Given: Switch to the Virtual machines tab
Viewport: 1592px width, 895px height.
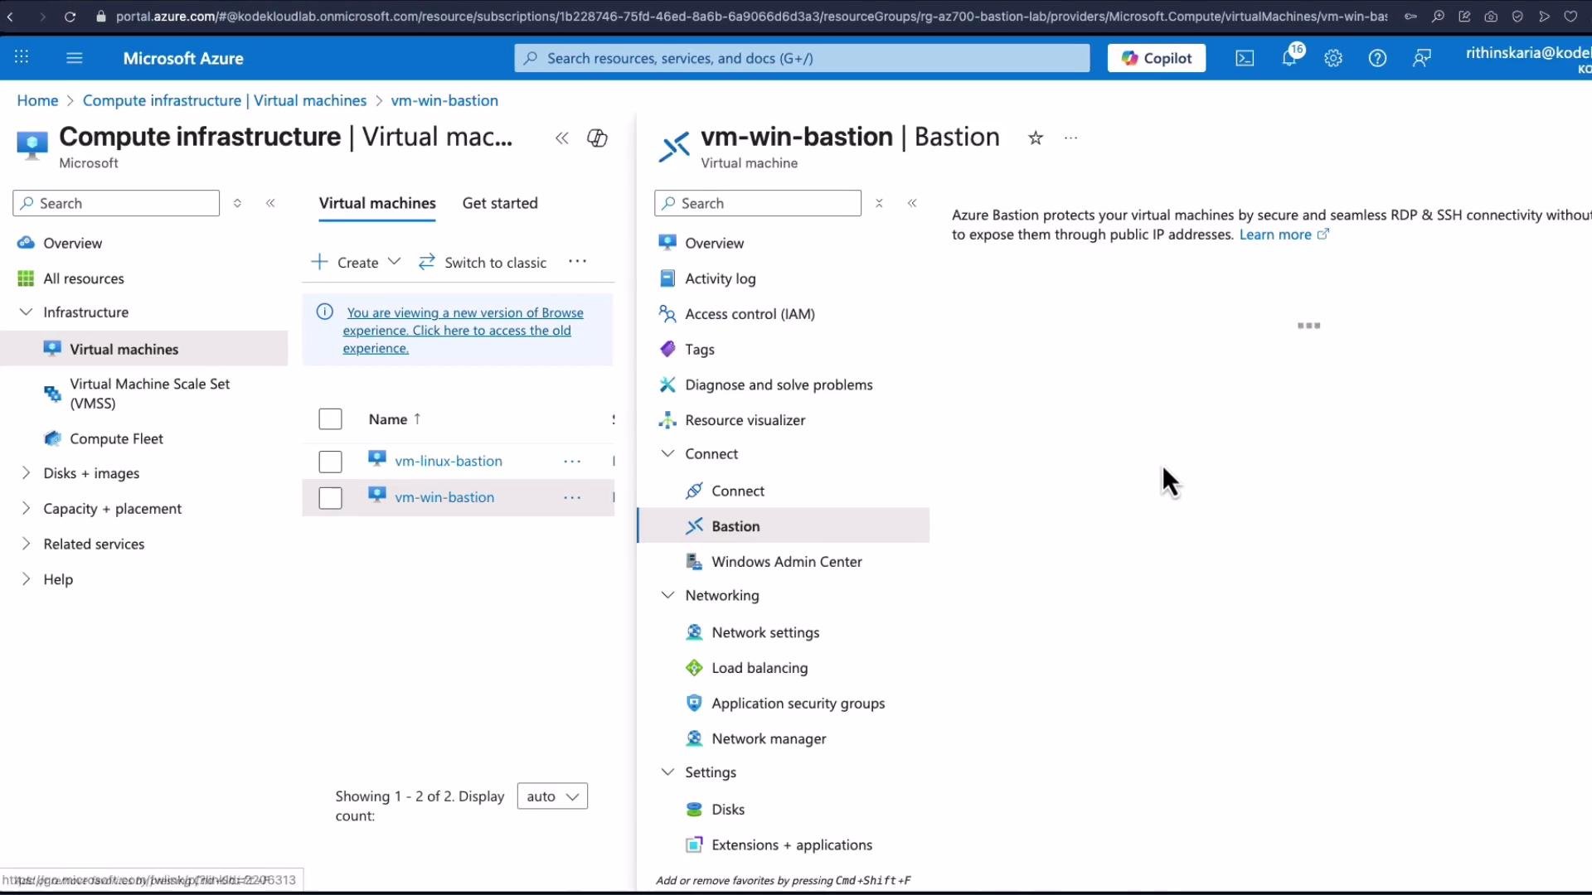Looking at the screenshot, I should coord(377,203).
